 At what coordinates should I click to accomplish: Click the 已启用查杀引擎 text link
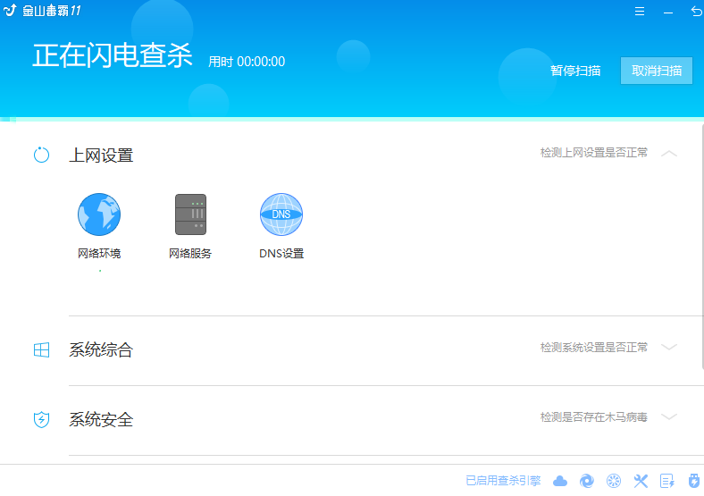point(503,481)
